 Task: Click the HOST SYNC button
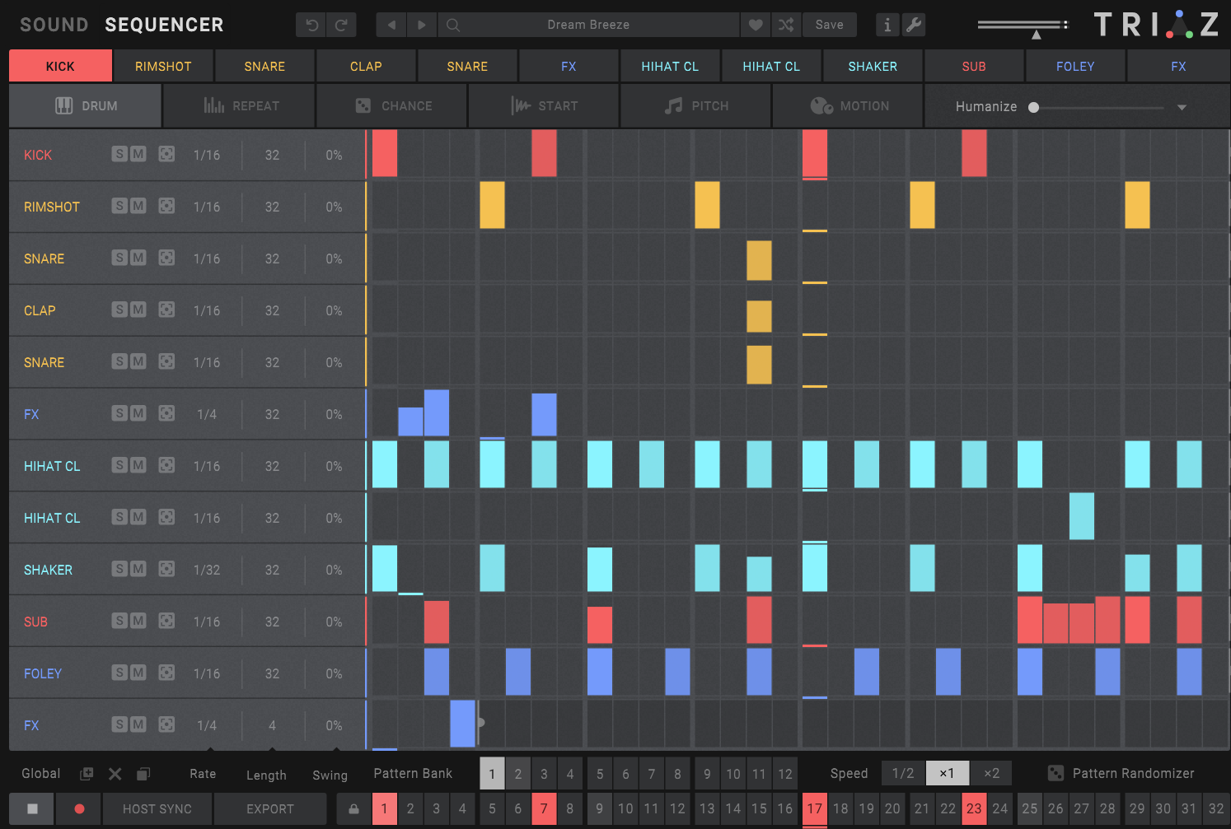(x=157, y=809)
